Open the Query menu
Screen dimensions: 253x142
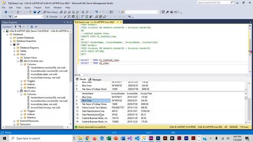(x=27, y=7)
